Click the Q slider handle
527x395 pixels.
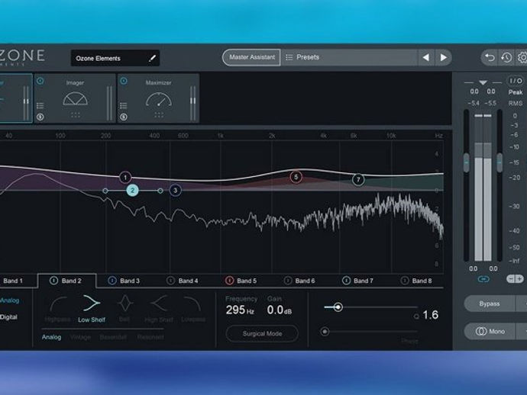click(x=338, y=307)
